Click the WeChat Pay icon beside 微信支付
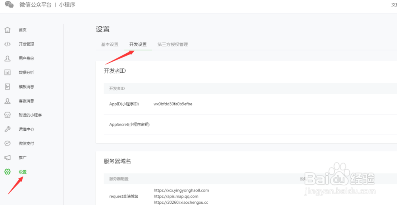 coord(8,143)
